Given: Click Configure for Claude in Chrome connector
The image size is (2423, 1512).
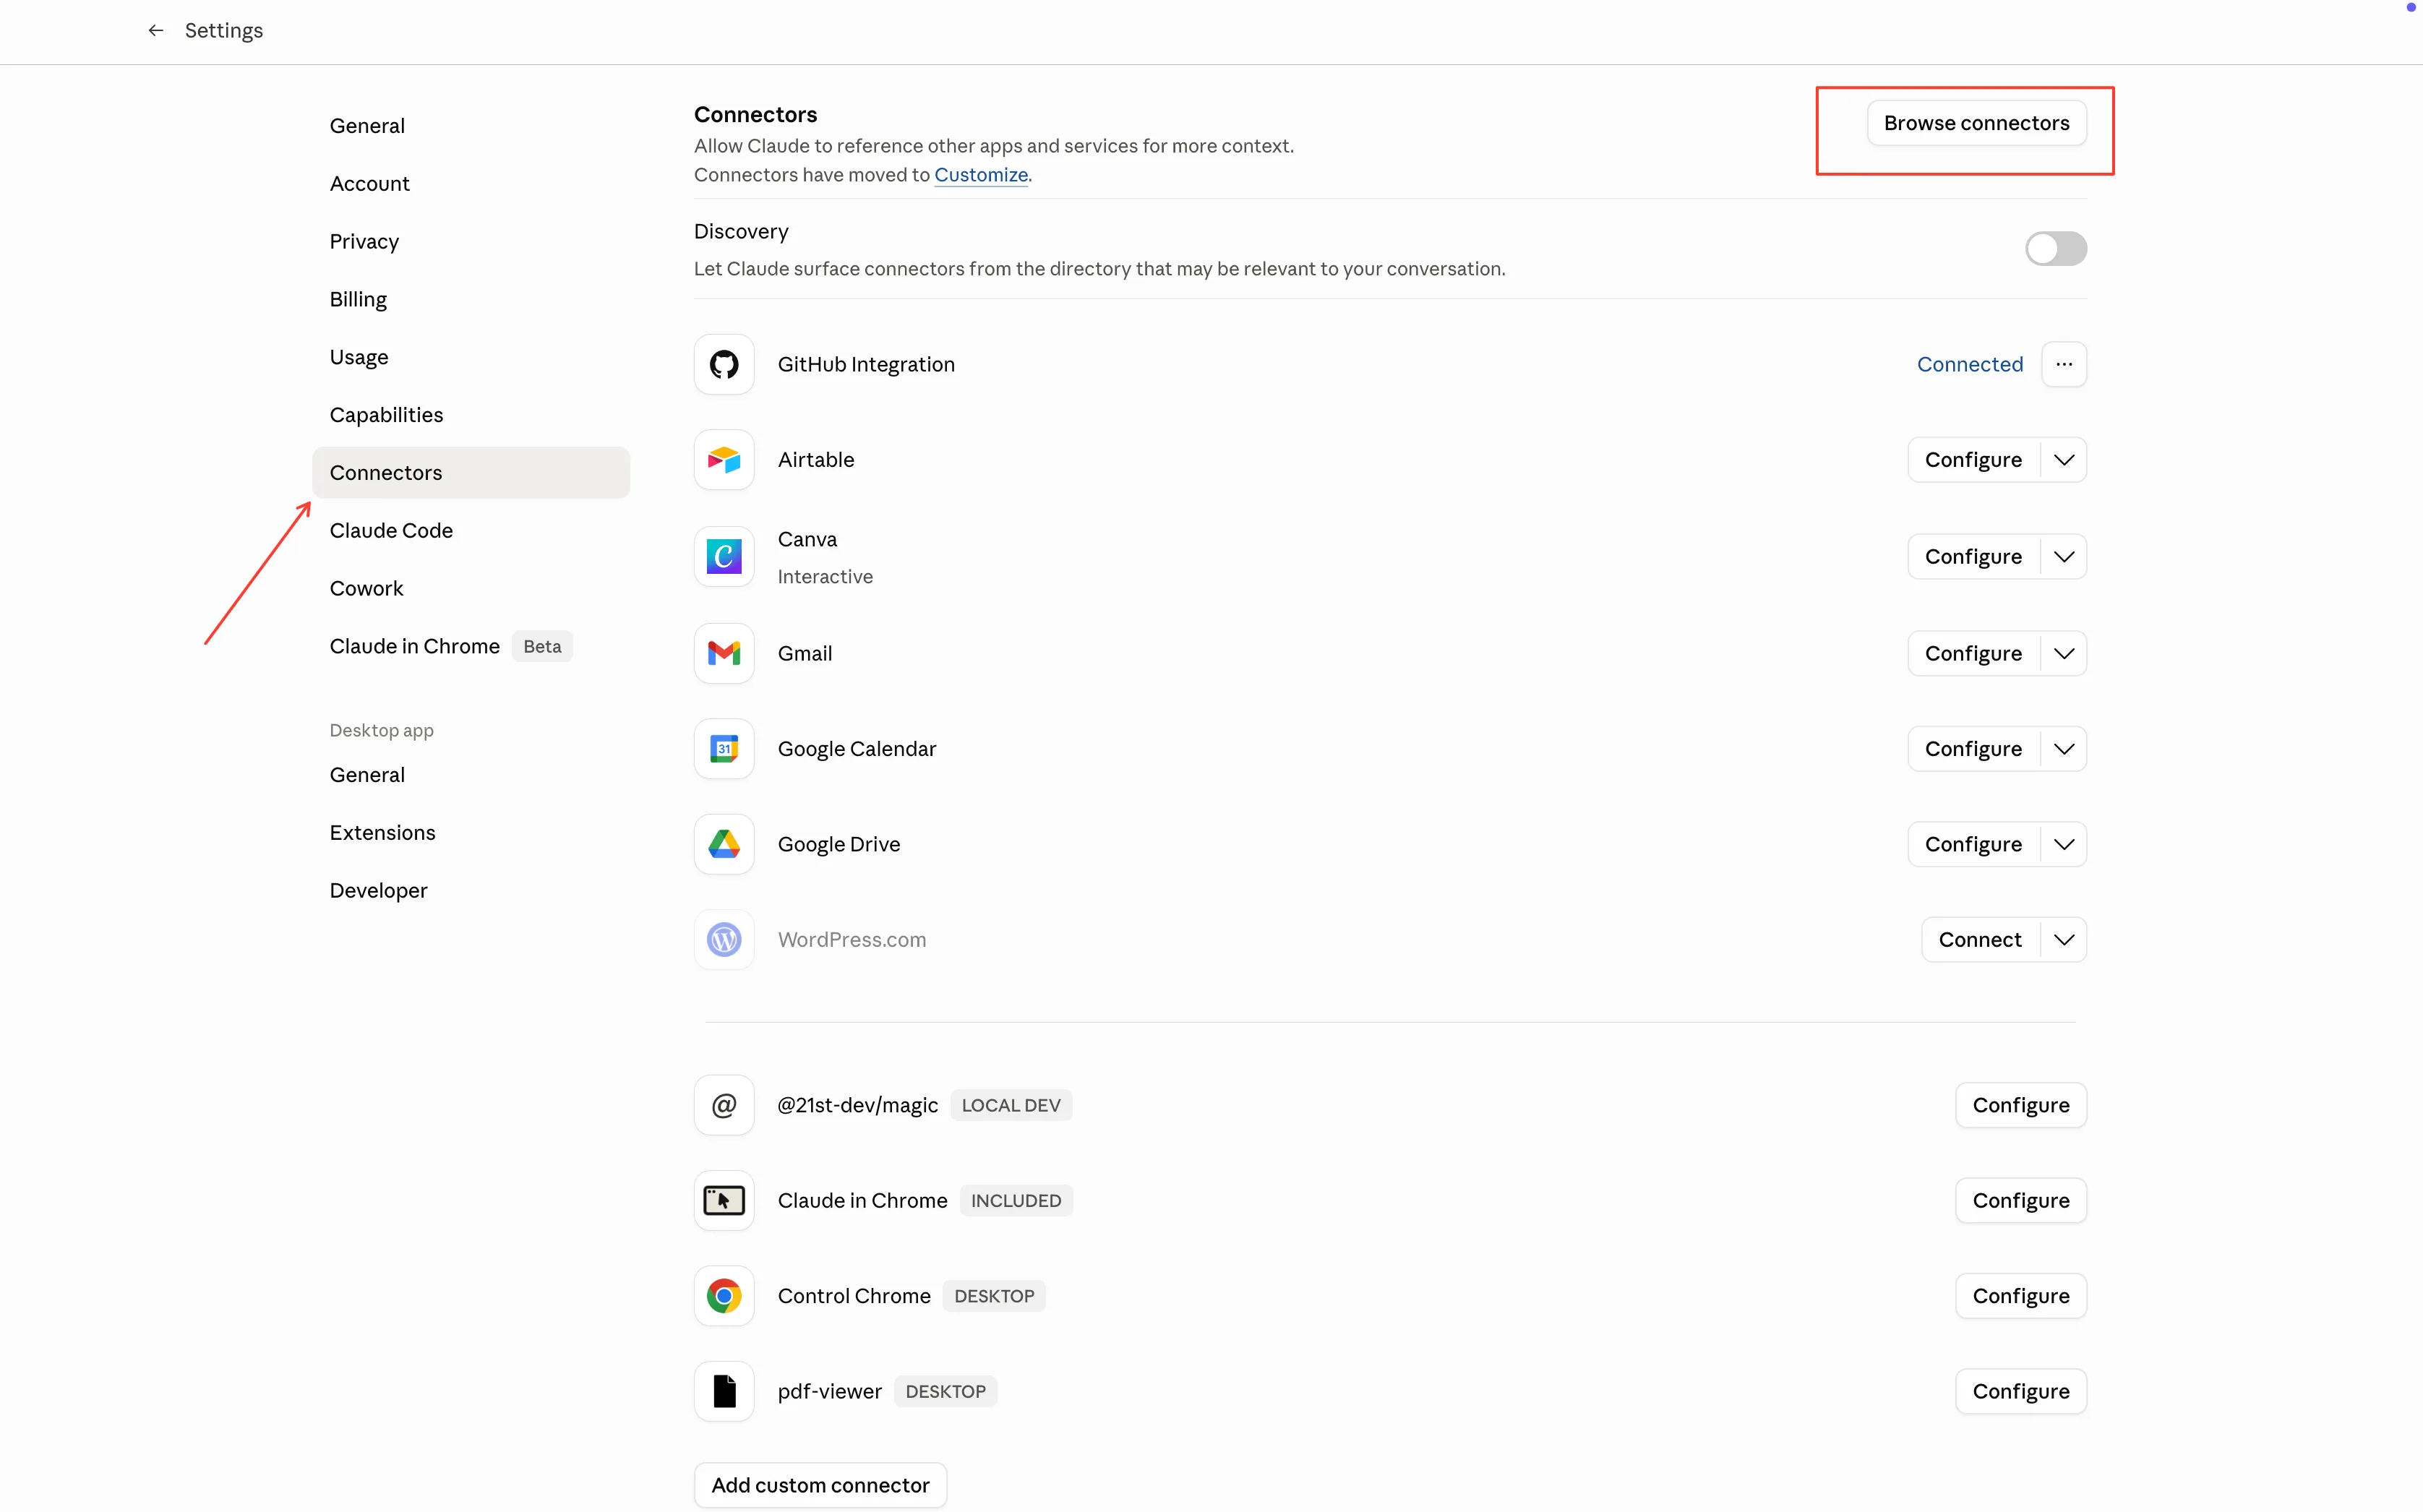Looking at the screenshot, I should pos(2021,1200).
